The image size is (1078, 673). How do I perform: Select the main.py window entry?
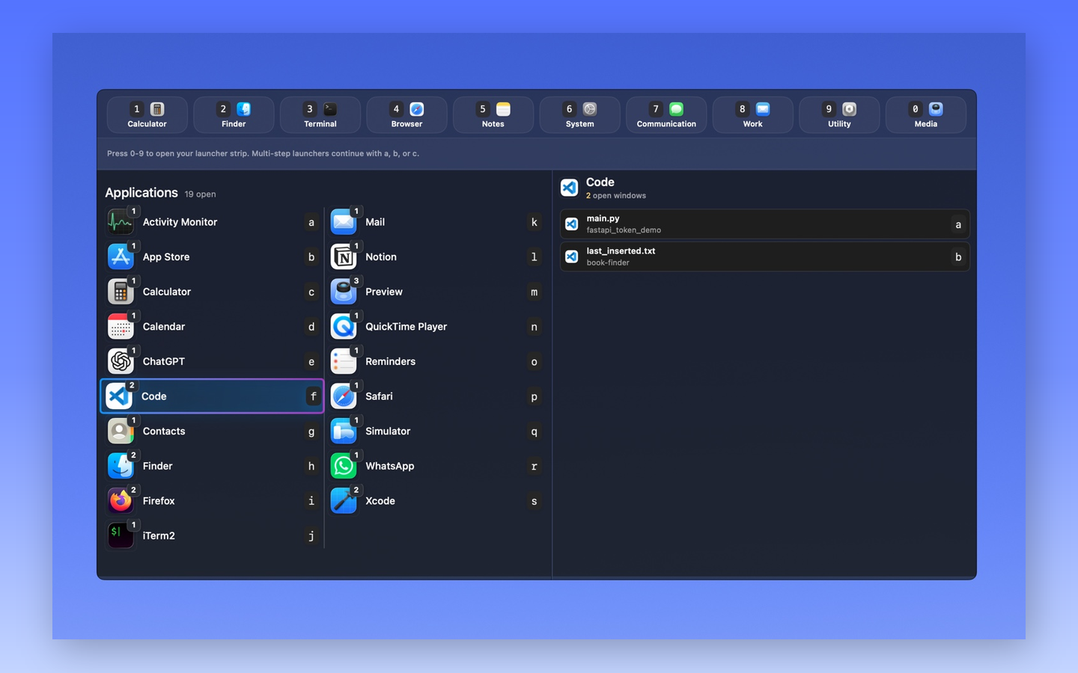pyautogui.click(x=764, y=224)
